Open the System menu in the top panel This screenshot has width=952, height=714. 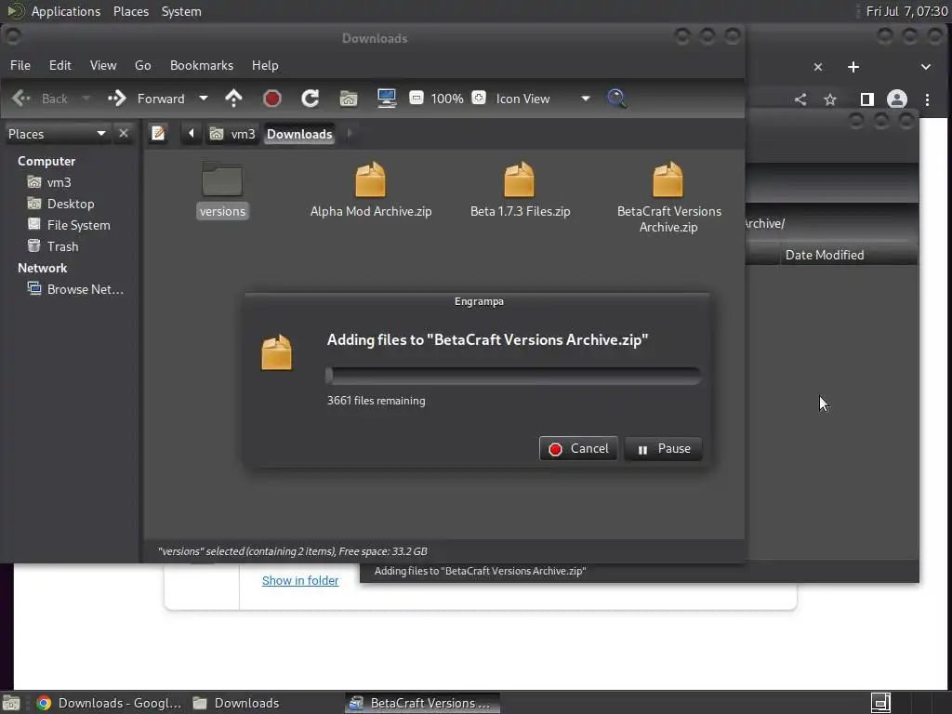(x=181, y=11)
